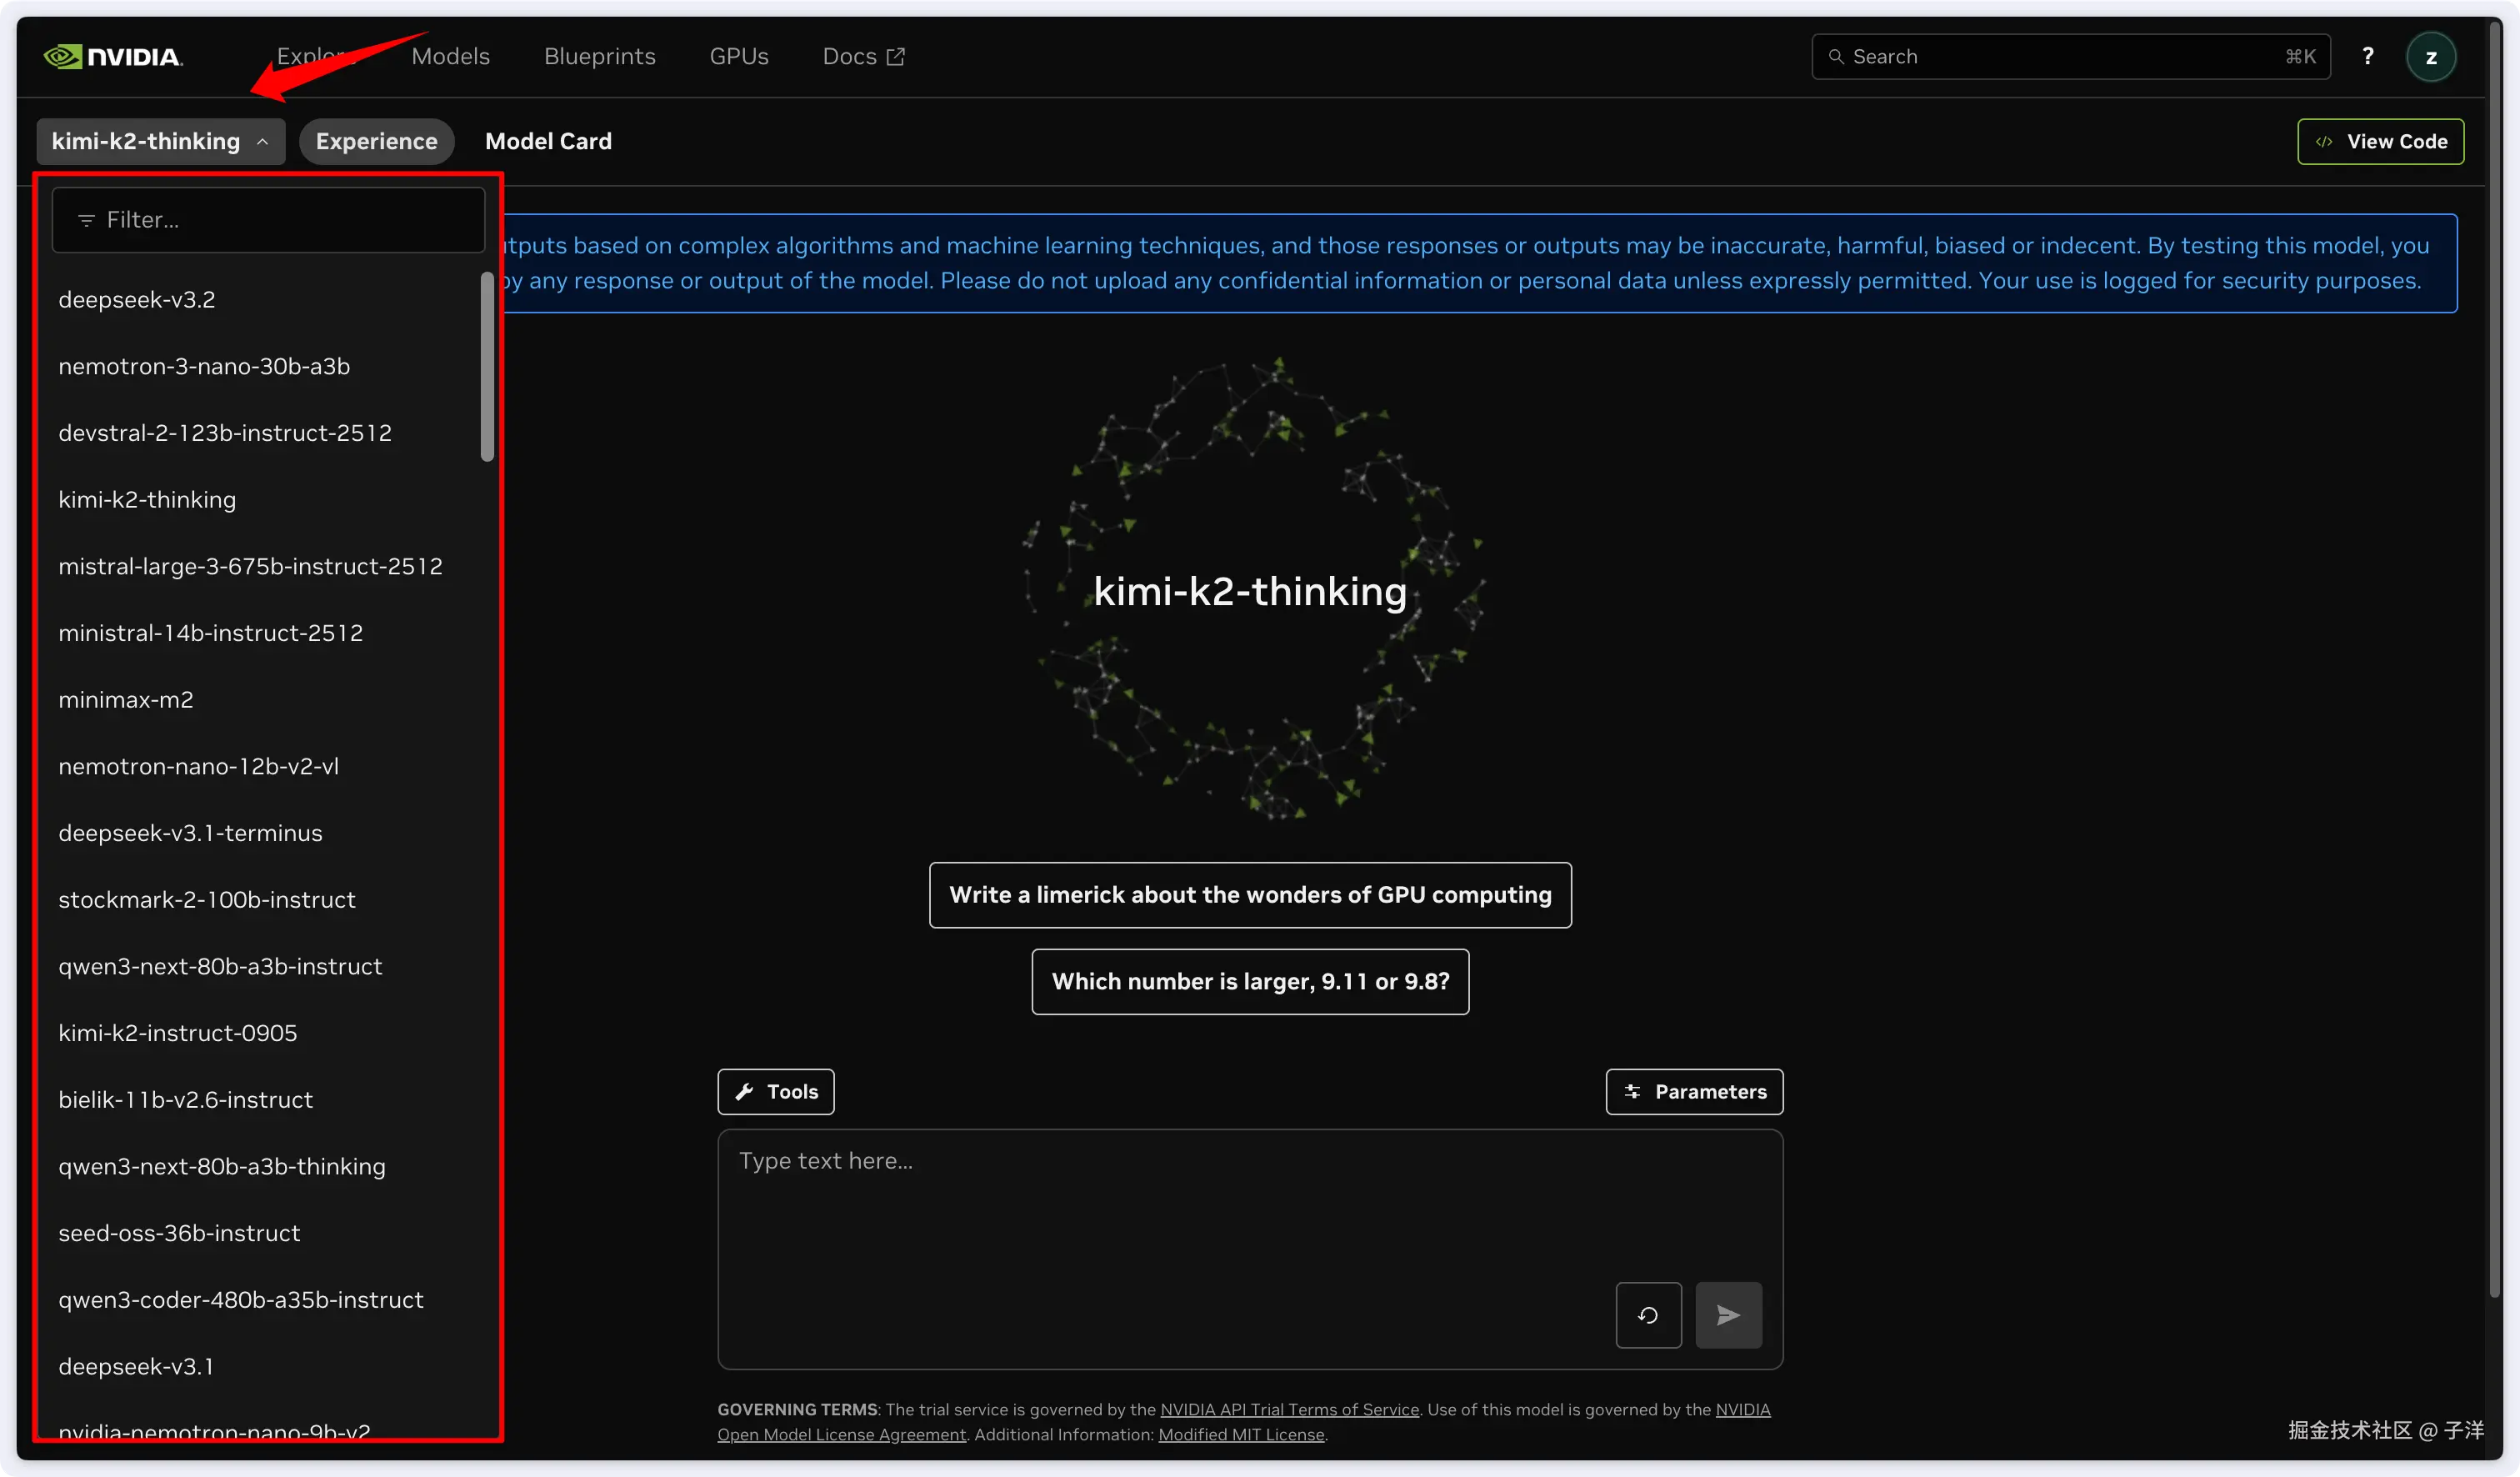
Task: Pick qwen3-coder-480b-a35b-instruct from list
Action: [x=241, y=1300]
